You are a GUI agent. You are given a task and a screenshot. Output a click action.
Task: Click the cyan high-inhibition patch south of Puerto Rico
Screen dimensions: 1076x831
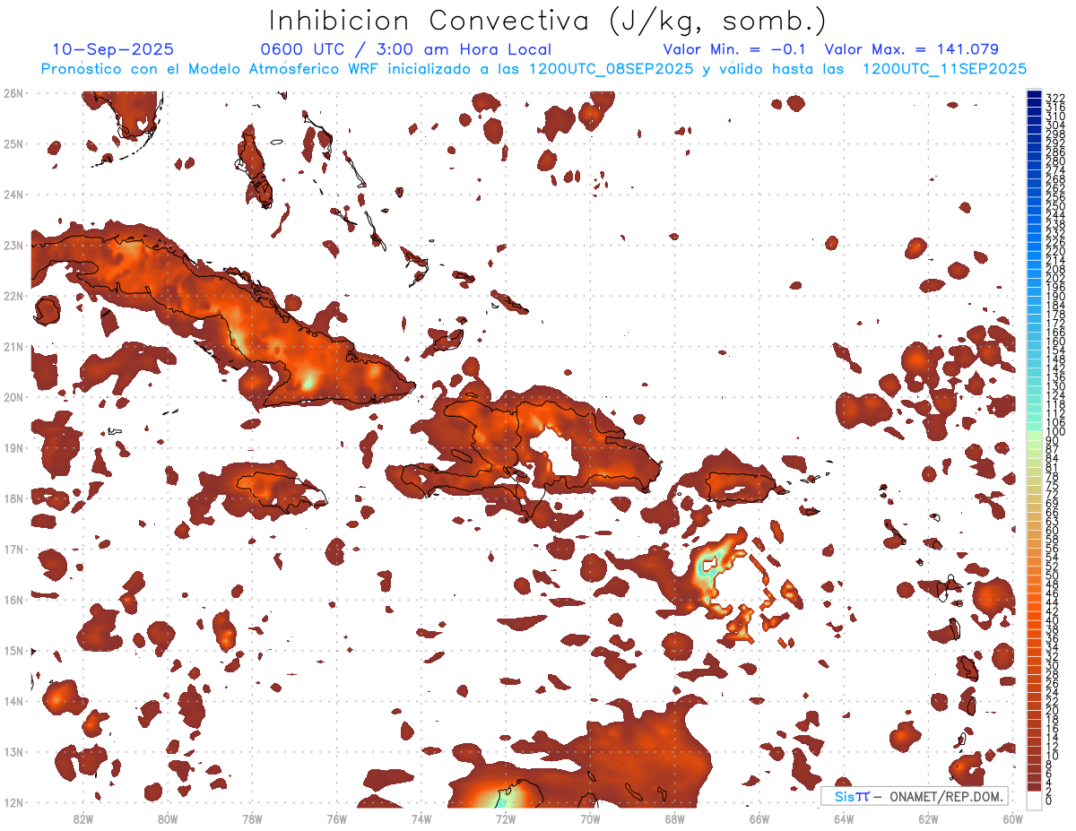pos(707,572)
